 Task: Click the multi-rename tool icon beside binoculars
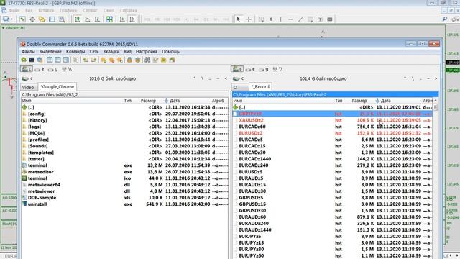[x=155, y=60]
